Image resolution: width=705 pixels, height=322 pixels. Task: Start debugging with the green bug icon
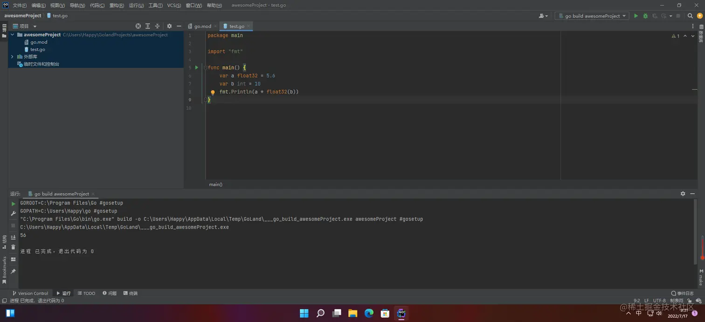click(x=645, y=16)
